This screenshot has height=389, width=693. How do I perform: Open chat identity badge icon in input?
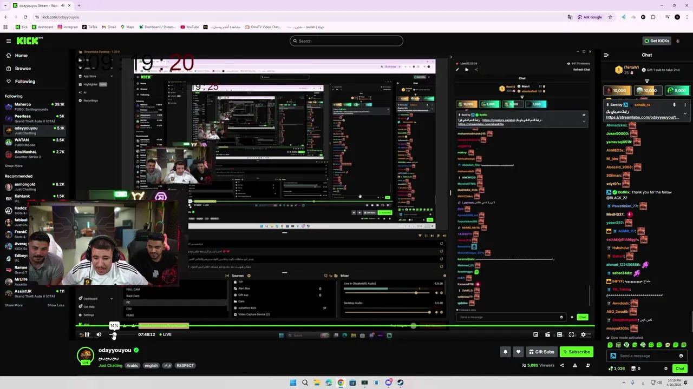pos(613,356)
